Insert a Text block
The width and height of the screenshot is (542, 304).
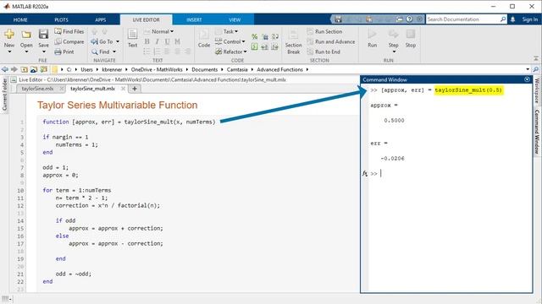pos(133,38)
